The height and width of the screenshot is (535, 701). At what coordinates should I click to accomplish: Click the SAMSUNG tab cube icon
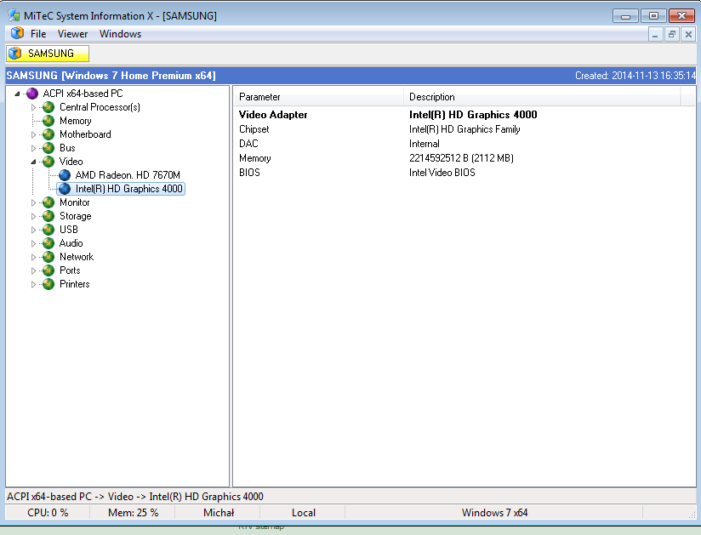(x=14, y=54)
